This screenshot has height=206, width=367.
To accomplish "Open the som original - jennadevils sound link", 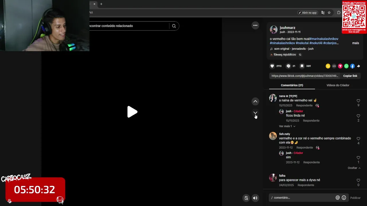I will click(x=294, y=49).
